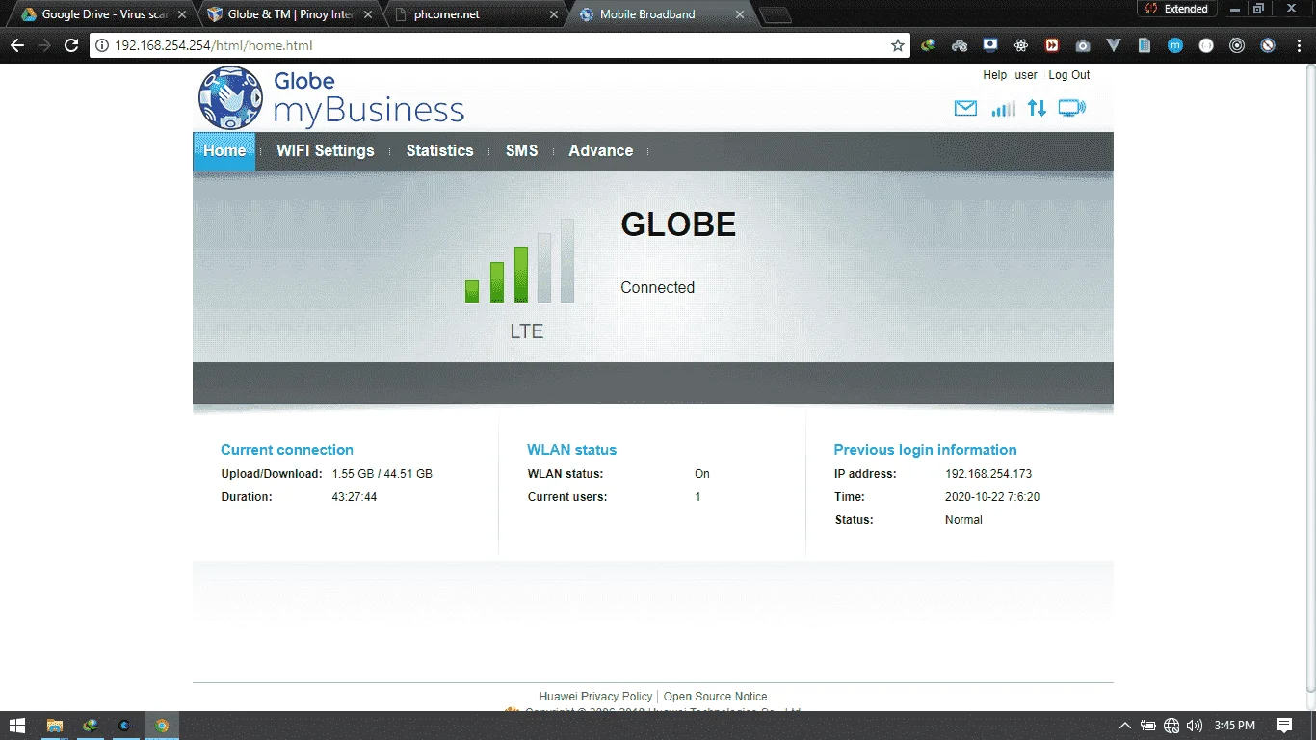The width and height of the screenshot is (1316, 740).
Task: Open the cloud extension icon in toolbar
Action: click(x=959, y=45)
